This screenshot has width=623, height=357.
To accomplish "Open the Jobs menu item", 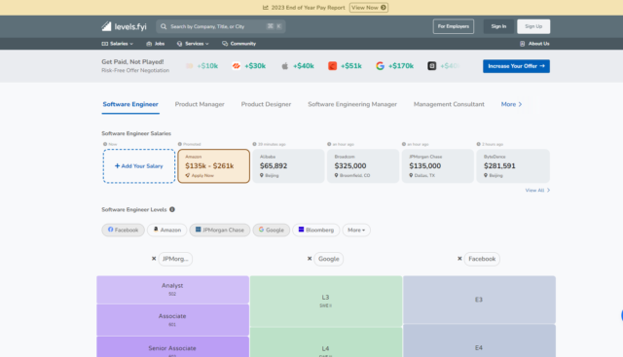I will click(x=156, y=44).
